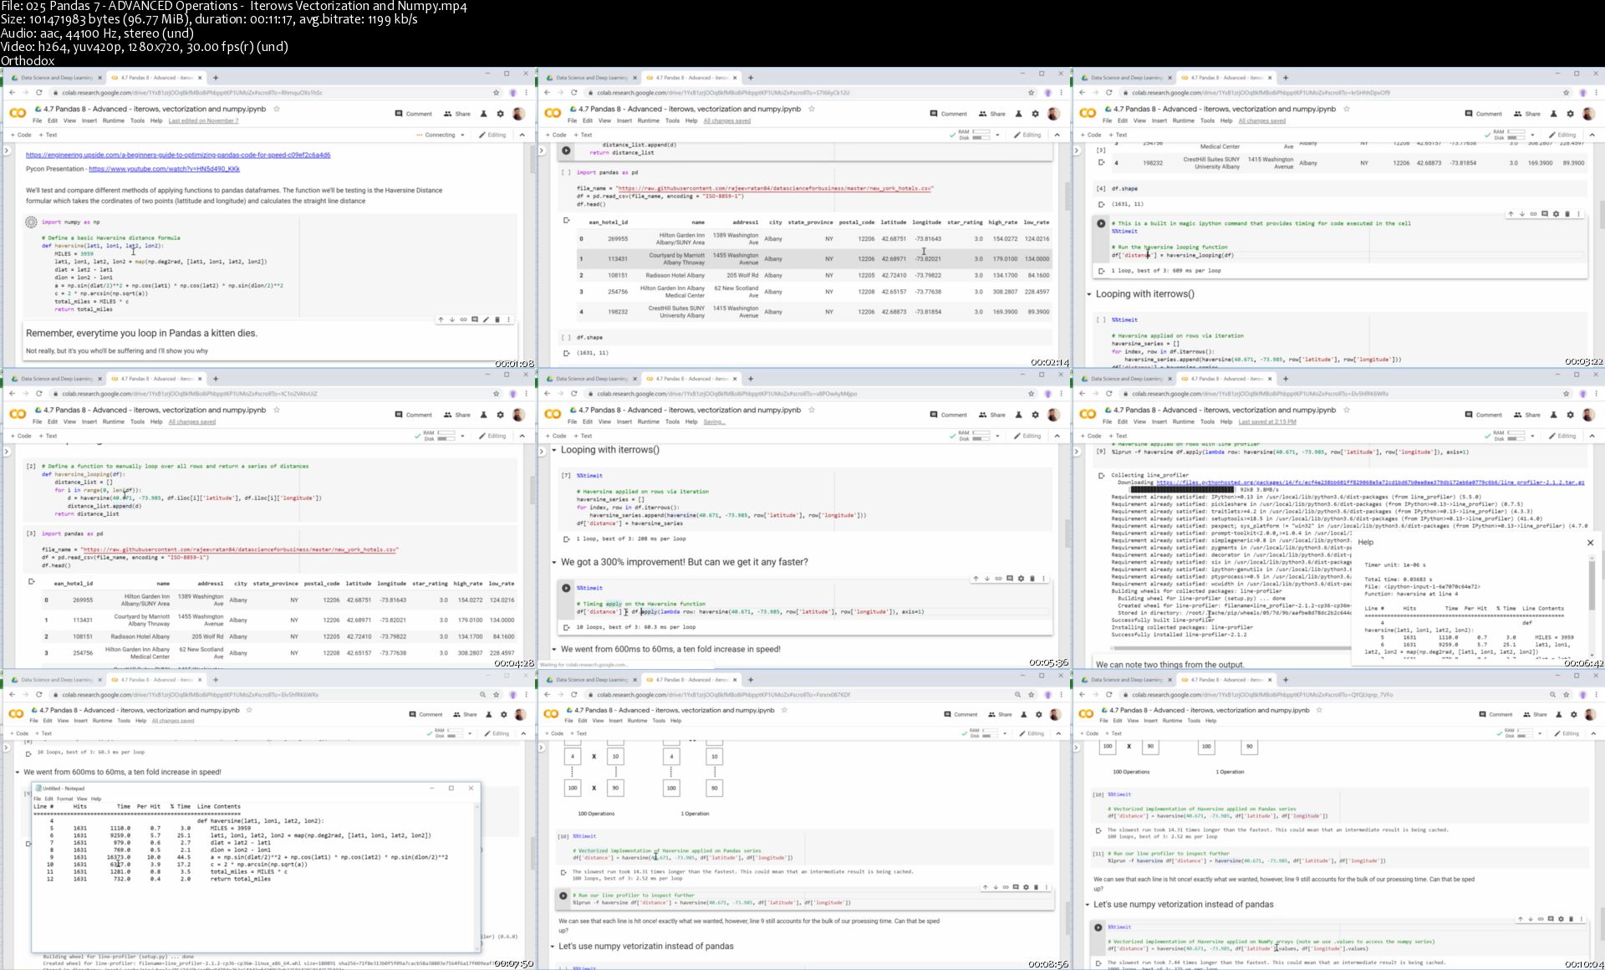Click the "Last saved at 2:15 PM" link
1605x970 pixels.
[x=1267, y=421]
